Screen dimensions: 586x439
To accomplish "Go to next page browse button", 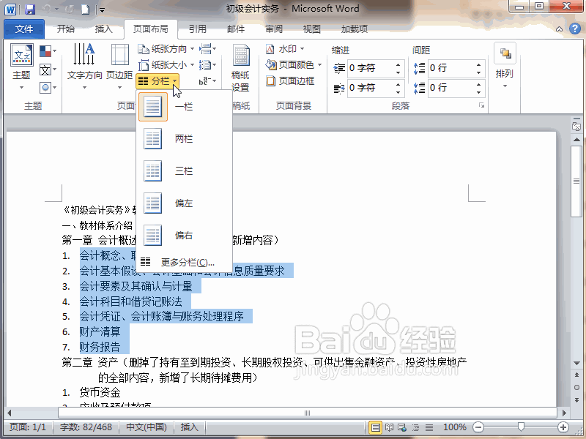I will (x=576, y=399).
